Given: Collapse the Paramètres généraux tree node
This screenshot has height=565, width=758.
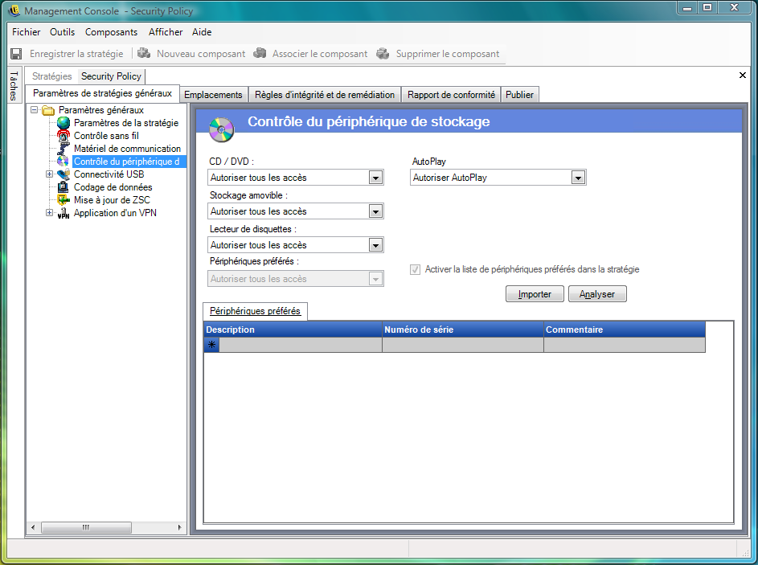Looking at the screenshot, I should pyautogui.click(x=35, y=110).
